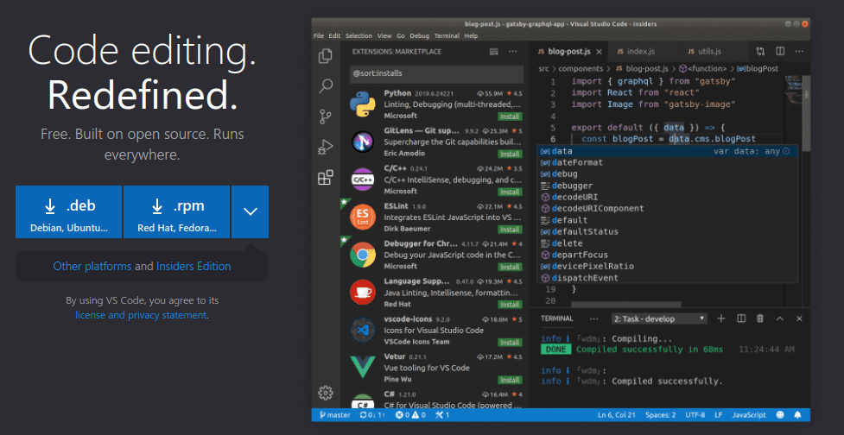
Task: Open the View menu
Action: [x=384, y=36]
